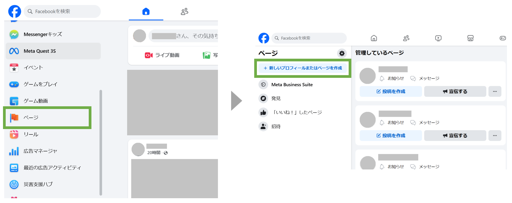Click the Meta Business Suite text label

coord(292,85)
